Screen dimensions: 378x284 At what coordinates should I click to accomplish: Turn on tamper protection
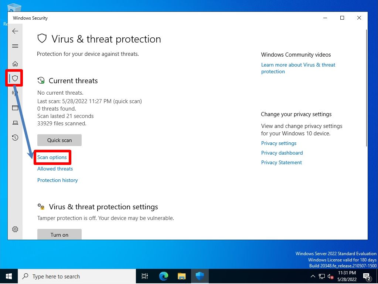pyautogui.click(x=59, y=234)
